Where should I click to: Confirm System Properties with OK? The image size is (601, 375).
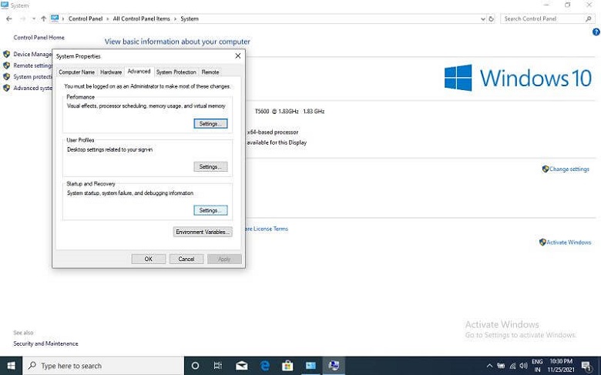click(x=149, y=259)
